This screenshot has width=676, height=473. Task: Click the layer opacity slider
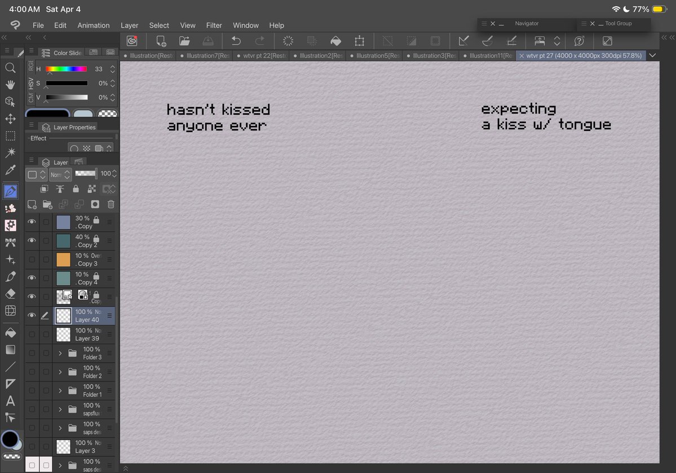(85, 173)
